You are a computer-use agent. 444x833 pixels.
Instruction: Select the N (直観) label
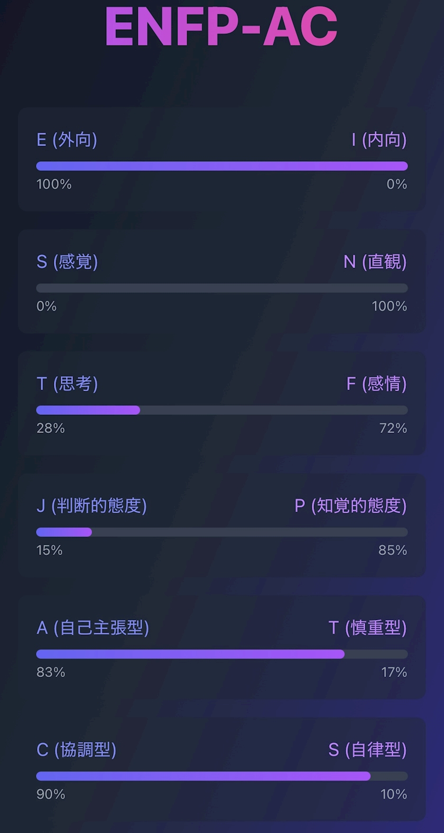click(375, 262)
